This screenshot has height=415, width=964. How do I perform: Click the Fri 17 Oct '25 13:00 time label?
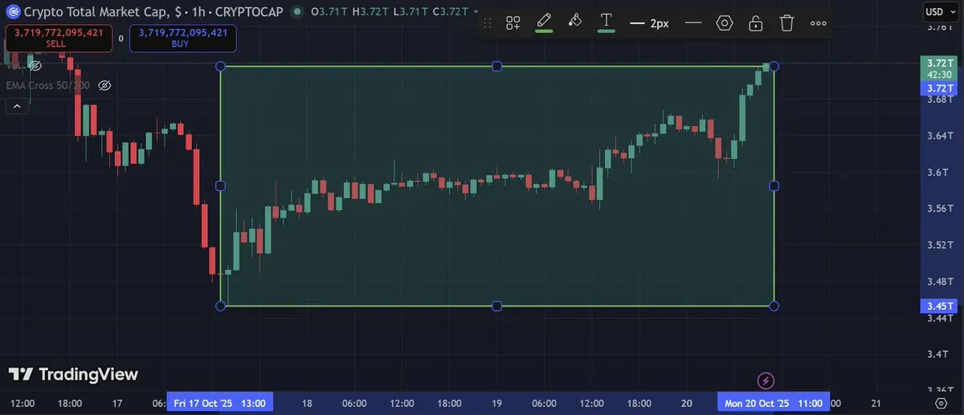220,403
